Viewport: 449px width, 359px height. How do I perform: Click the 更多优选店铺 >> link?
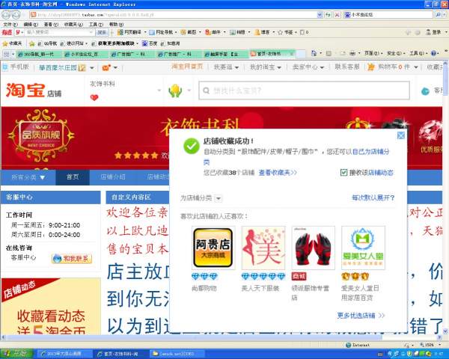point(361,316)
